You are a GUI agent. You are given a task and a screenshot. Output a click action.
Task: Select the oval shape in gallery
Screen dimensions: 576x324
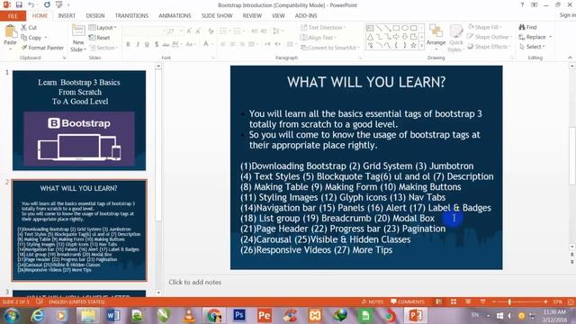(x=405, y=28)
